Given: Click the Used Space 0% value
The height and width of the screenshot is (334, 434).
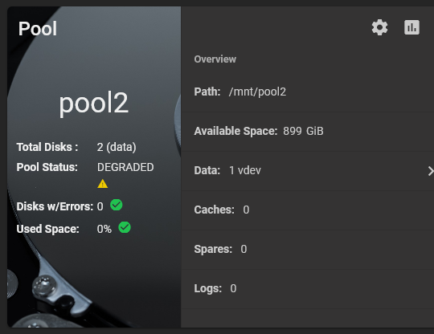Looking at the screenshot, I should (x=104, y=229).
